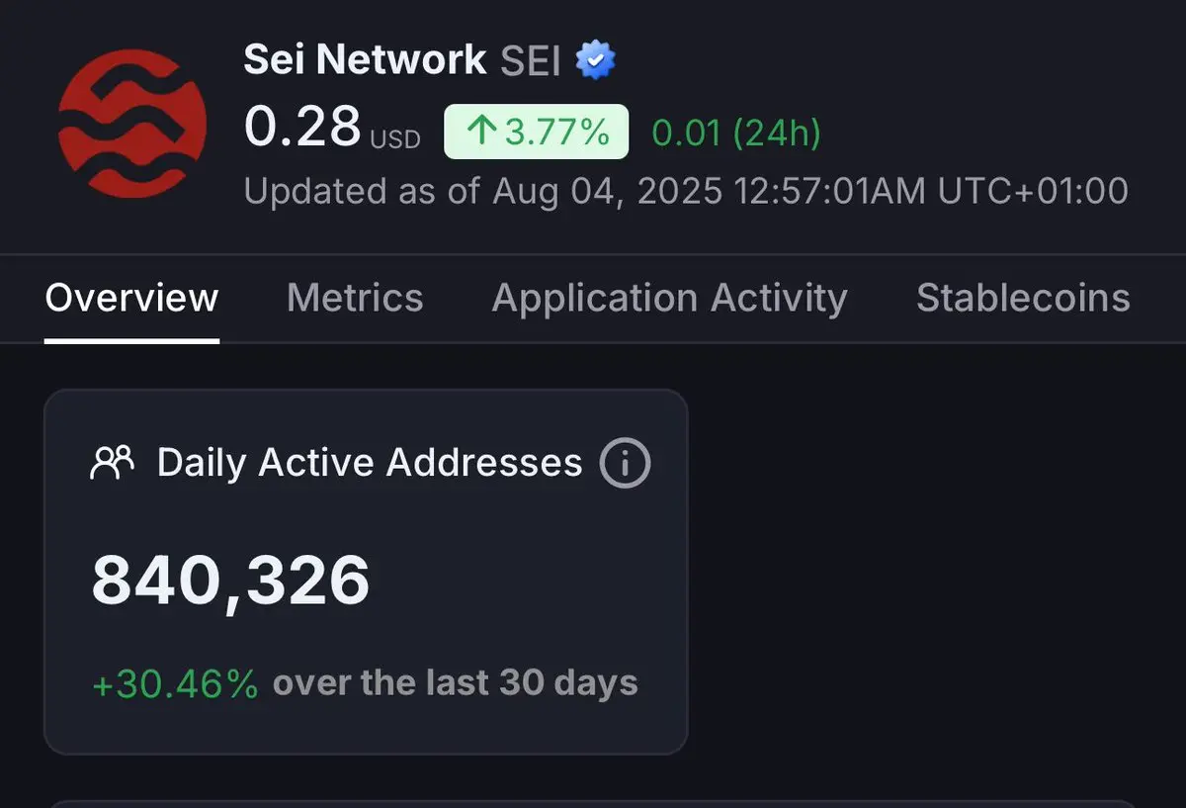This screenshot has height=808, width=1186.
Task: Click the people icon beside Daily Active Addresses
Action: [112, 462]
